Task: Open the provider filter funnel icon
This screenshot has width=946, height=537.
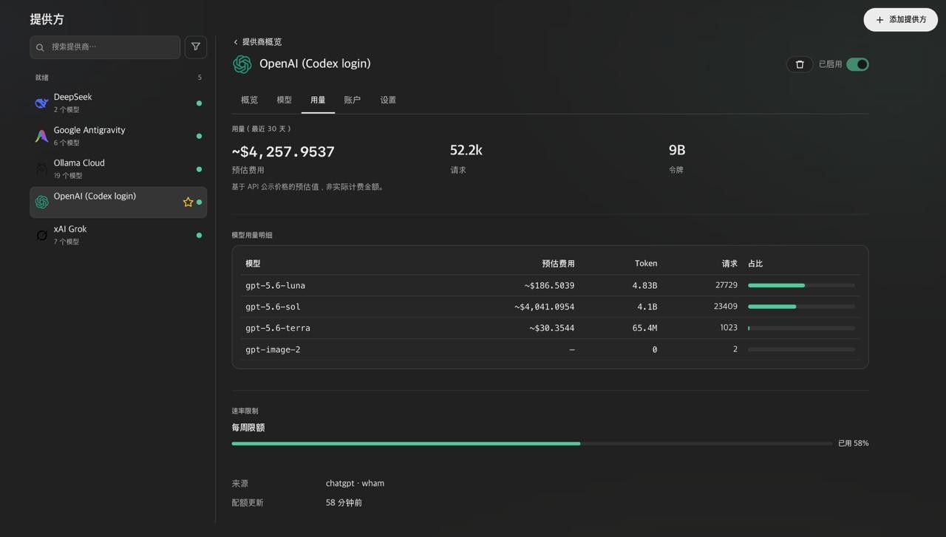Action: [x=196, y=47]
